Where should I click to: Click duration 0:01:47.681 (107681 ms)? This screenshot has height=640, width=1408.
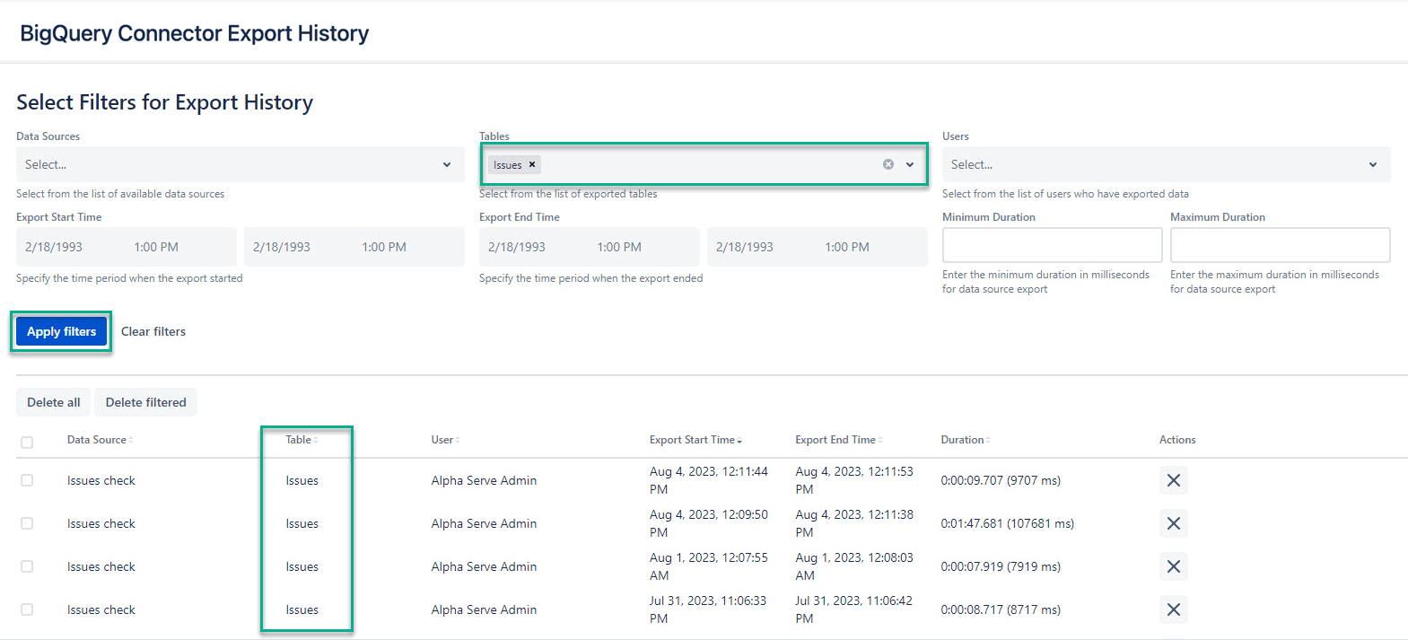point(1007,523)
